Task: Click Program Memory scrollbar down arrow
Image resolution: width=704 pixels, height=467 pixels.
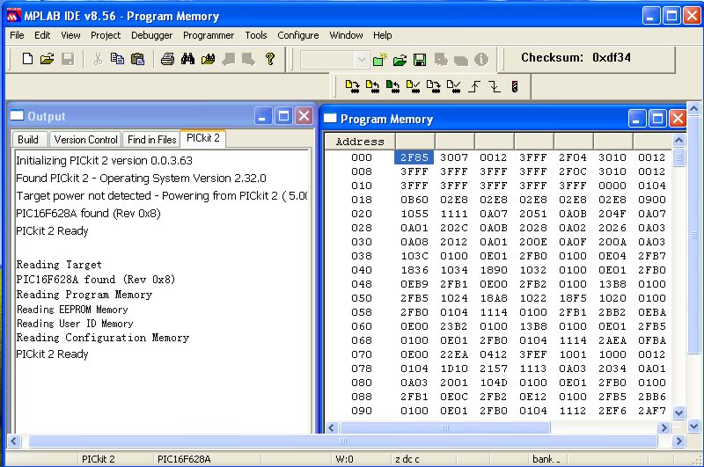Action: coord(678,413)
